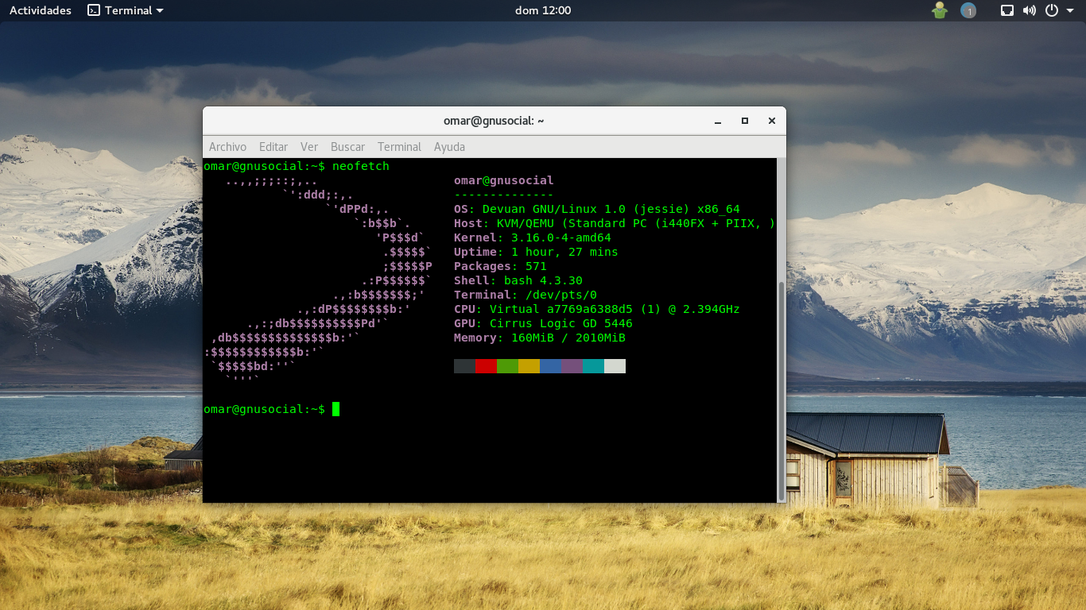Image resolution: width=1086 pixels, height=610 pixels.
Task: Click the Uptime line 1 hour, 27 mins
Action: 536,252
